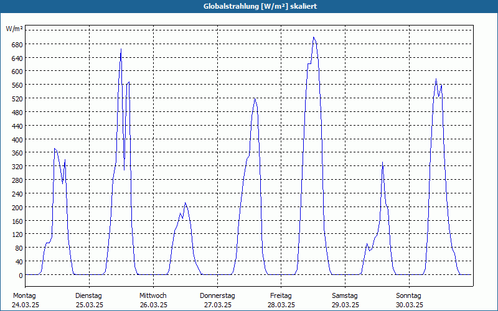The height and width of the screenshot is (311, 498).
Task: Click the 28.03.25 date label
Action: 281,305
